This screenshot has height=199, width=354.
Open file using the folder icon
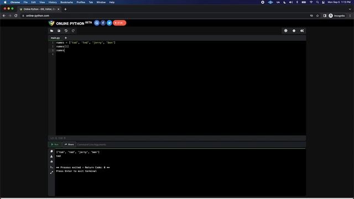(x=51, y=31)
